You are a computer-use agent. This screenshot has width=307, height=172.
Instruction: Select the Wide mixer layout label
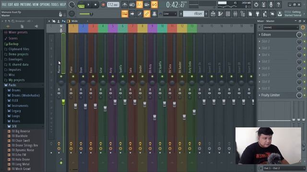[x=75, y=21]
